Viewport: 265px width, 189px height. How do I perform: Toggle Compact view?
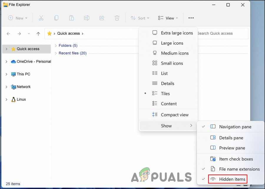(x=168, y=115)
